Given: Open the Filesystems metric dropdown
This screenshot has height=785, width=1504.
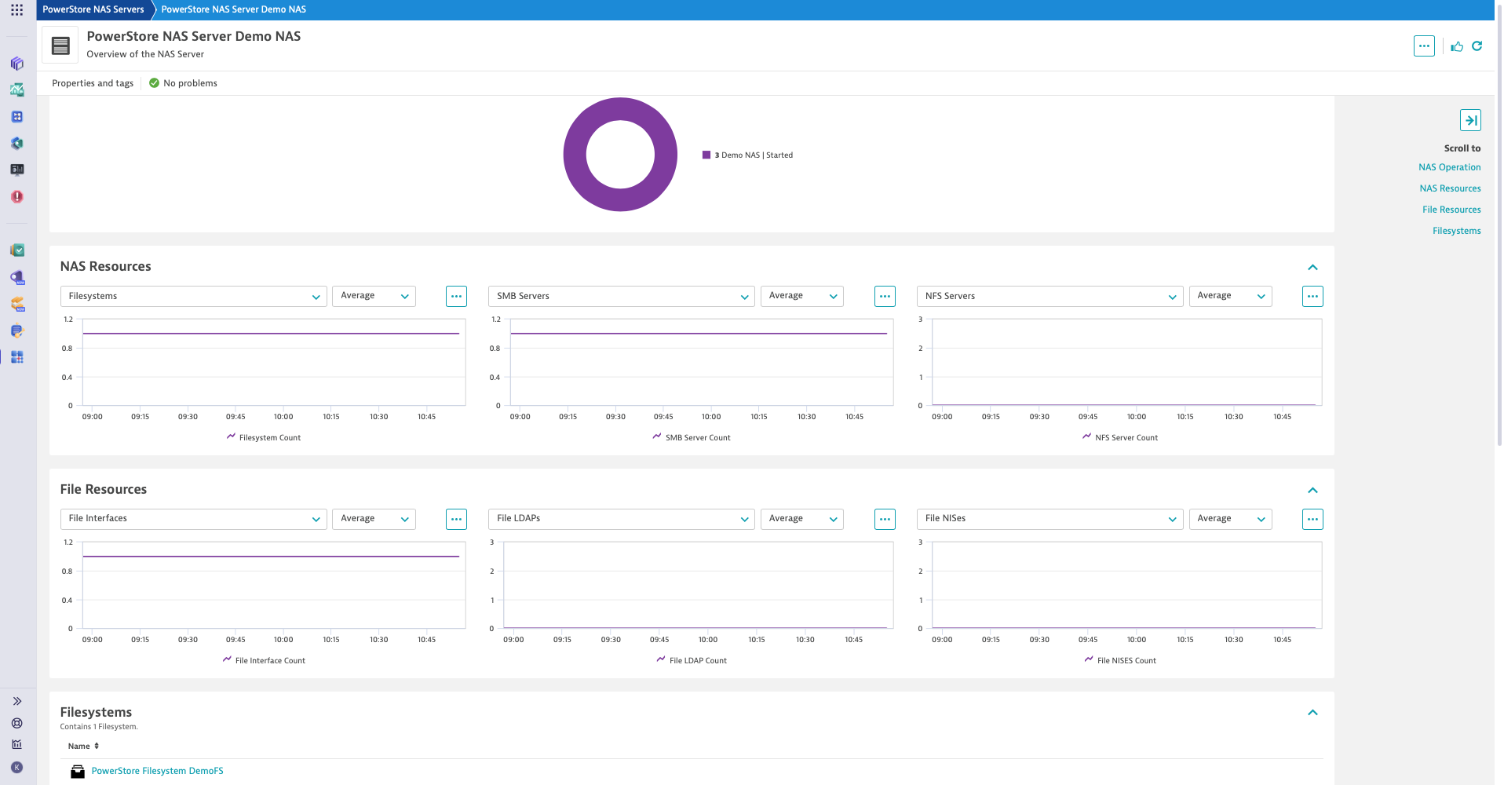Looking at the screenshot, I should pyautogui.click(x=193, y=297).
